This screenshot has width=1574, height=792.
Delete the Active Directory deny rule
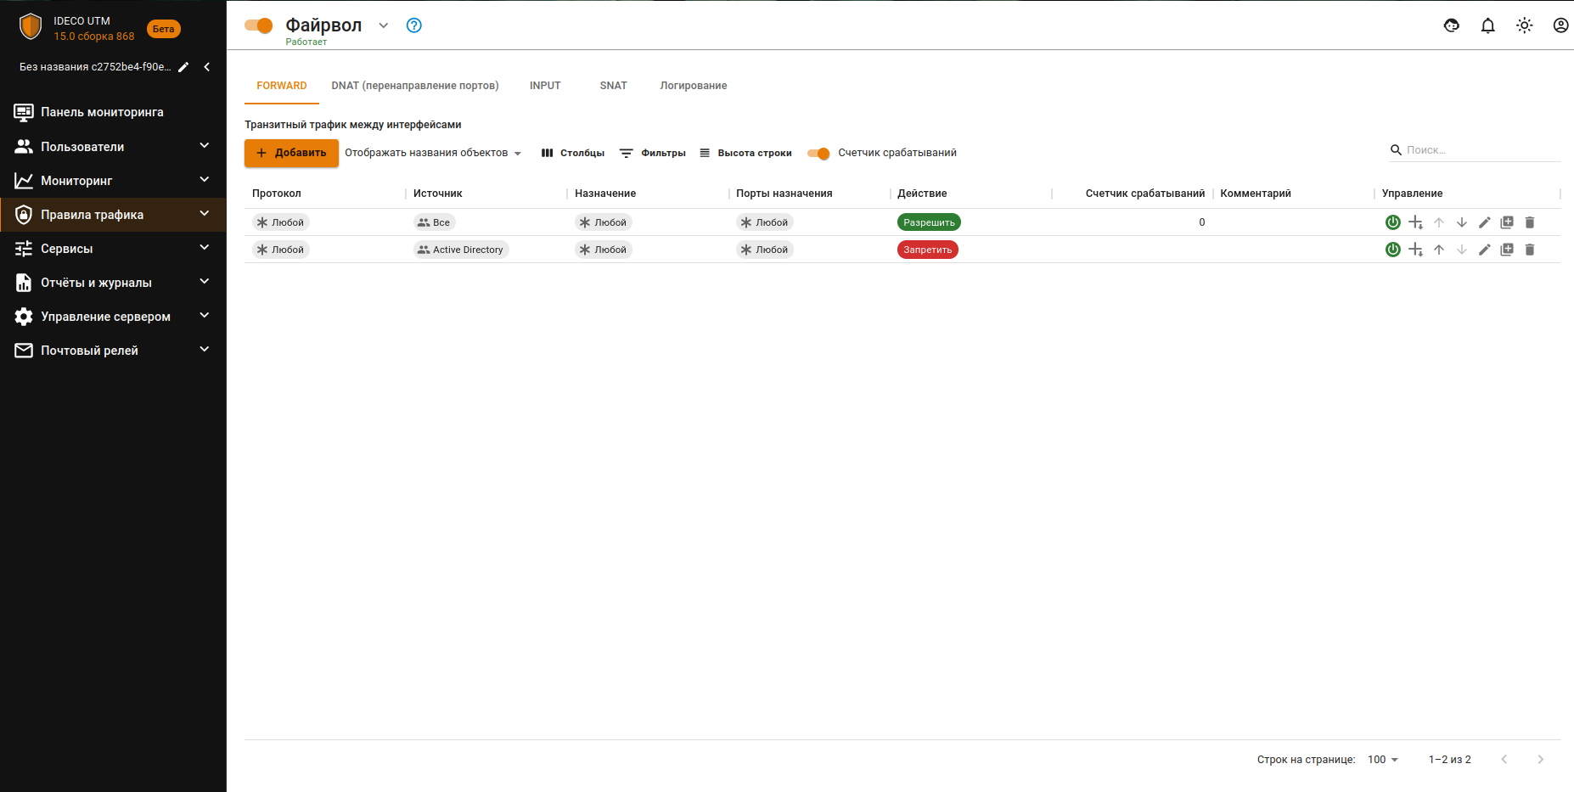pos(1530,250)
